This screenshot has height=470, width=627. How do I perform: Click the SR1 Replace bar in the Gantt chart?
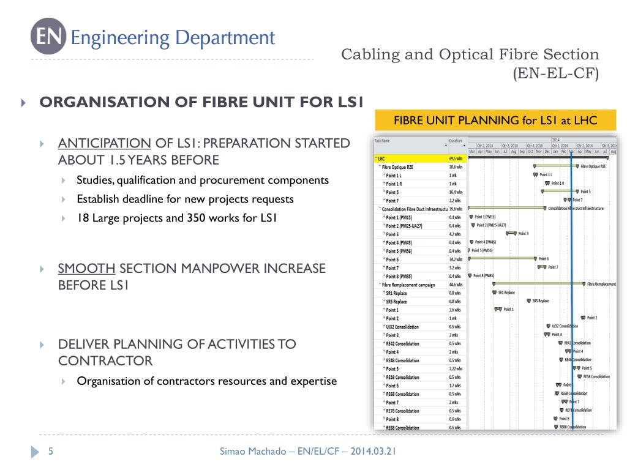495,293
